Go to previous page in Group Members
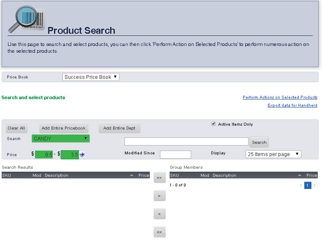The height and width of the screenshot is (240, 322). point(300,186)
